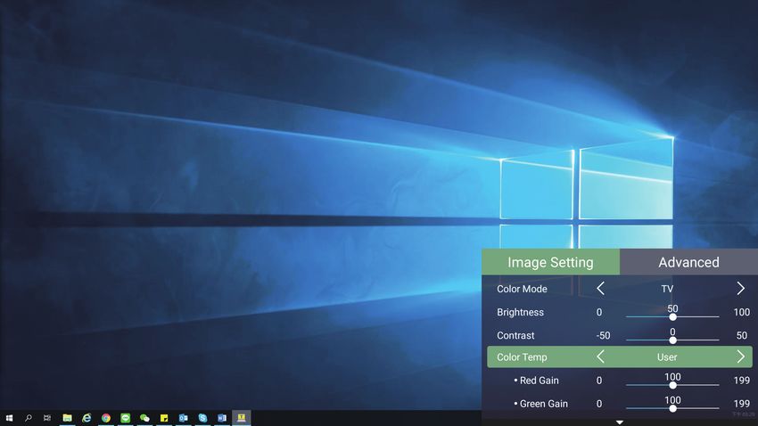Click Contrast minimum value -50
758x426 pixels.
pyautogui.click(x=603, y=335)
